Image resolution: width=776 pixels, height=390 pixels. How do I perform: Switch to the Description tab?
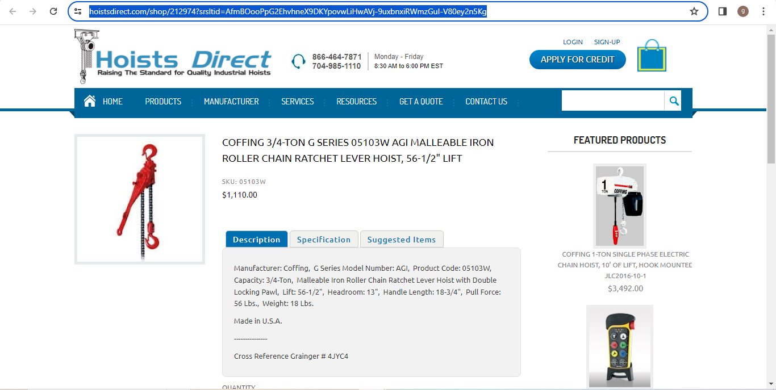pyautogui.click(x=256, y=239)
